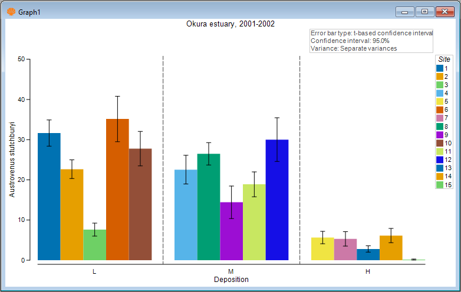
Task: Select the purple Site 9 legend swatch
Action: 440,135
